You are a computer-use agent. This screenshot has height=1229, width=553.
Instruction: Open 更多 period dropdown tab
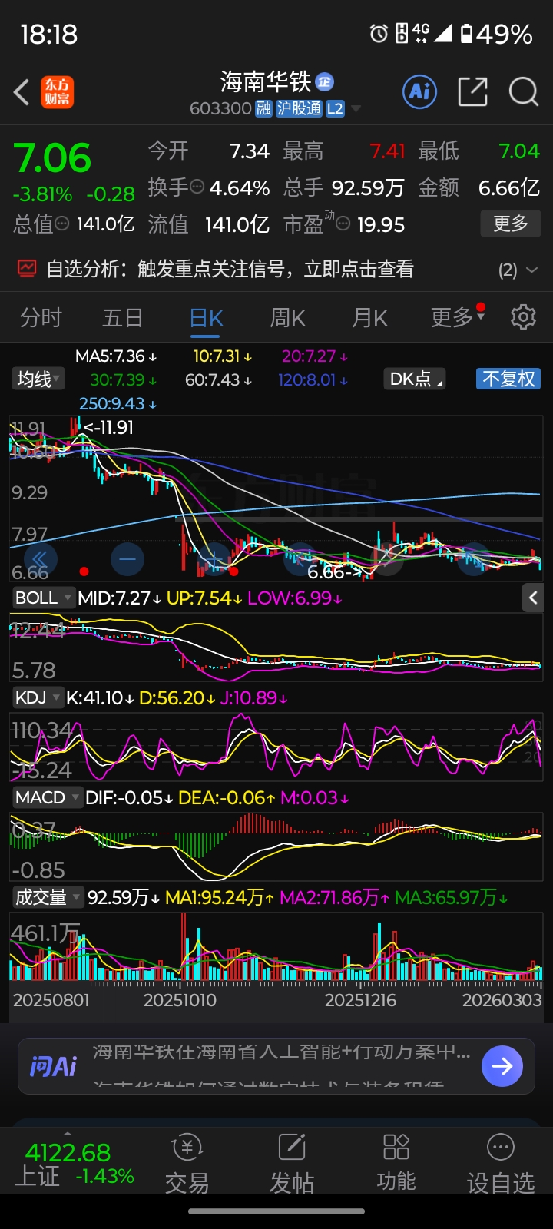tap(458, 316)
